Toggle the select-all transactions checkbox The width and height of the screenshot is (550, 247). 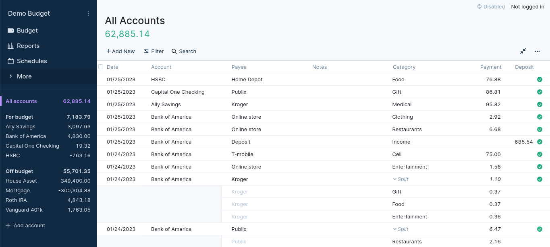coord(101,67)
